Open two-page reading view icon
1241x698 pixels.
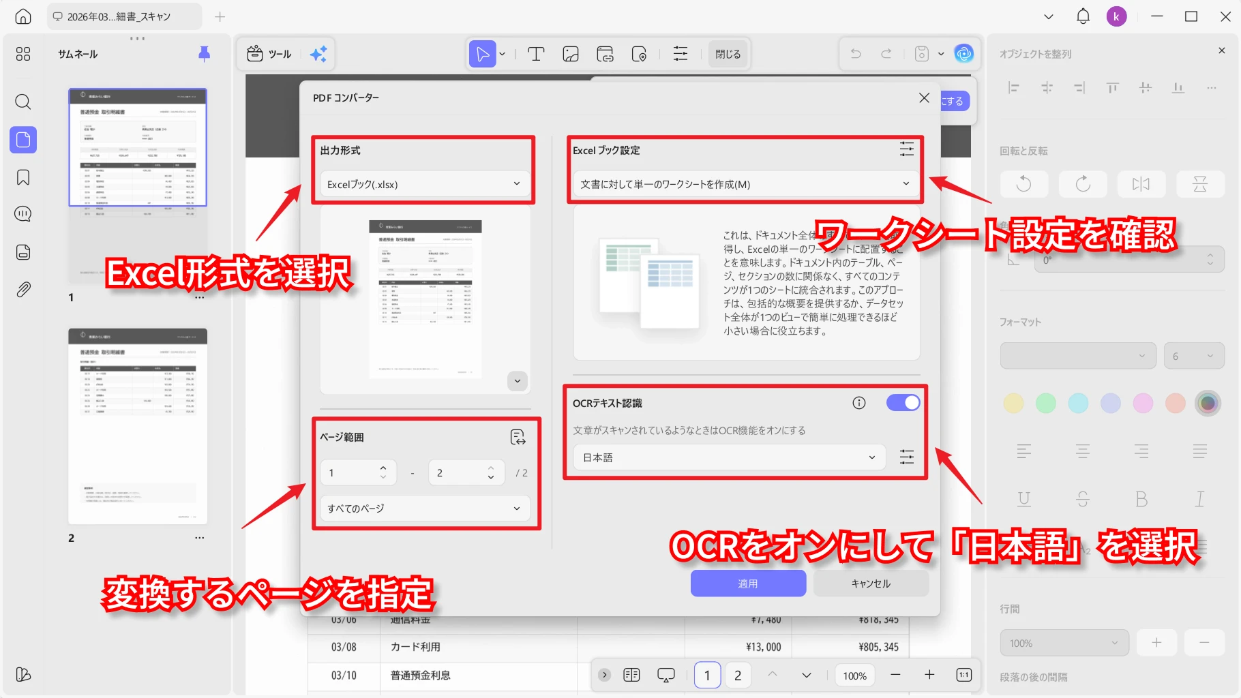[632, 675]
